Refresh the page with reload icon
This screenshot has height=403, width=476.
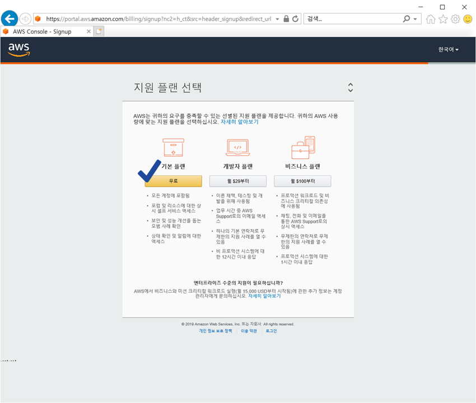point(295,19)
